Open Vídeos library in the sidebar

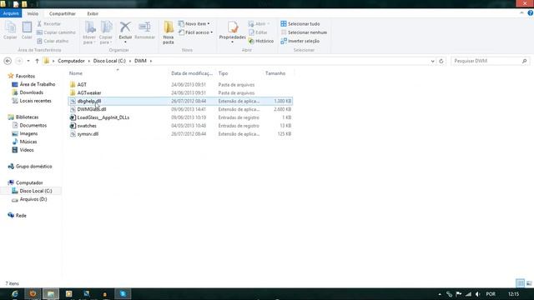click(x=26, y=150)
